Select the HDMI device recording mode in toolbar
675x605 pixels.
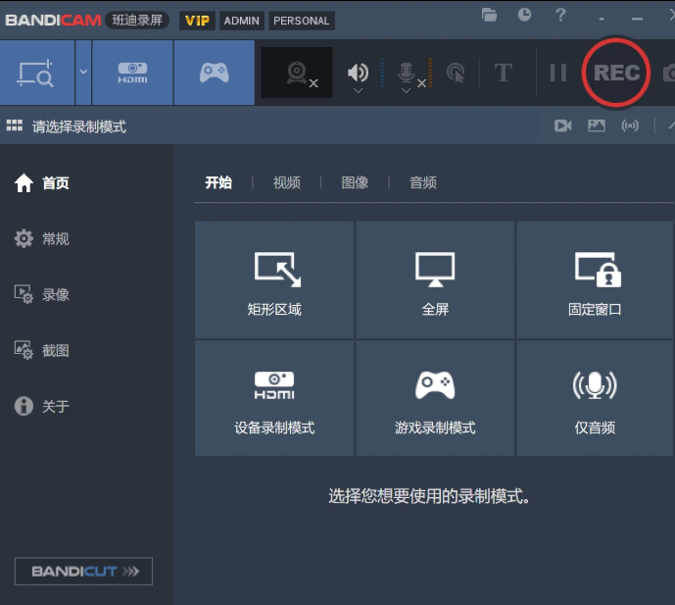(x=132, y=73)
